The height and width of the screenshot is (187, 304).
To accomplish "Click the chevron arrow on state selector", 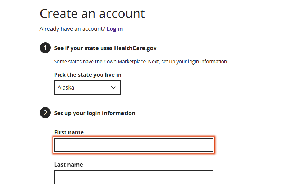I will point(113,87).
